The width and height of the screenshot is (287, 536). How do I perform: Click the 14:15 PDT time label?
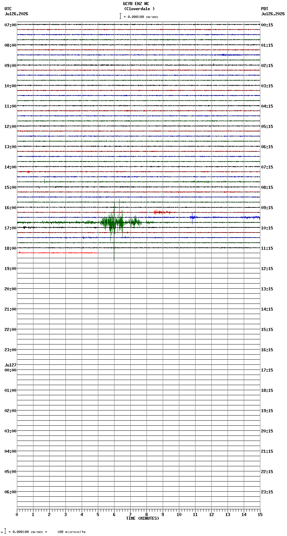pos(267,309)
